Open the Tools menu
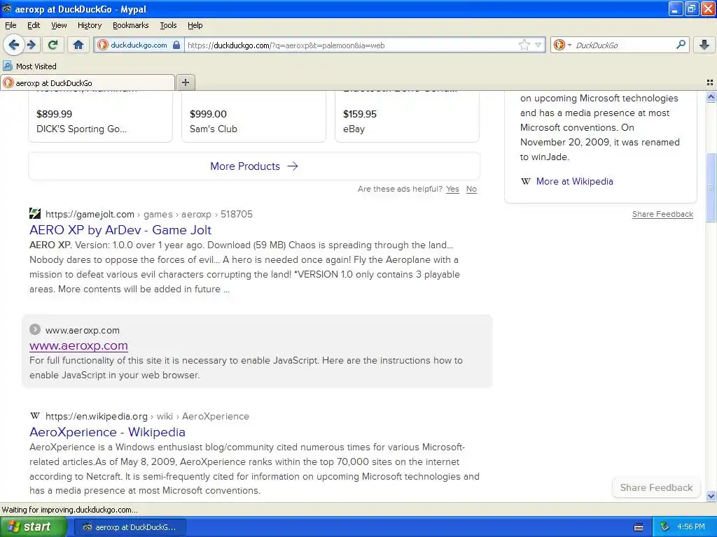The image size is (717, 537). coord(168,25)
